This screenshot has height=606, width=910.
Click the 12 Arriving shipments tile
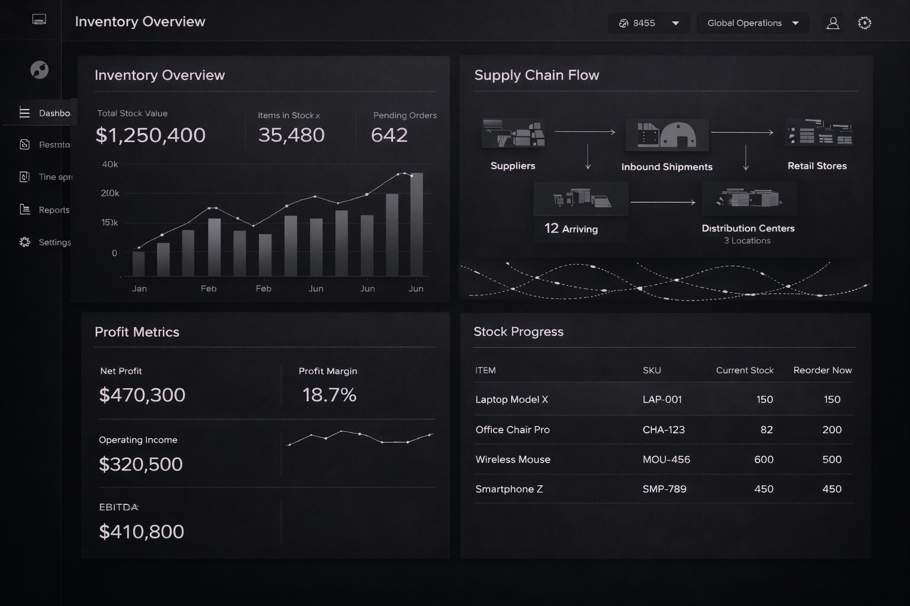coord(580,212)
